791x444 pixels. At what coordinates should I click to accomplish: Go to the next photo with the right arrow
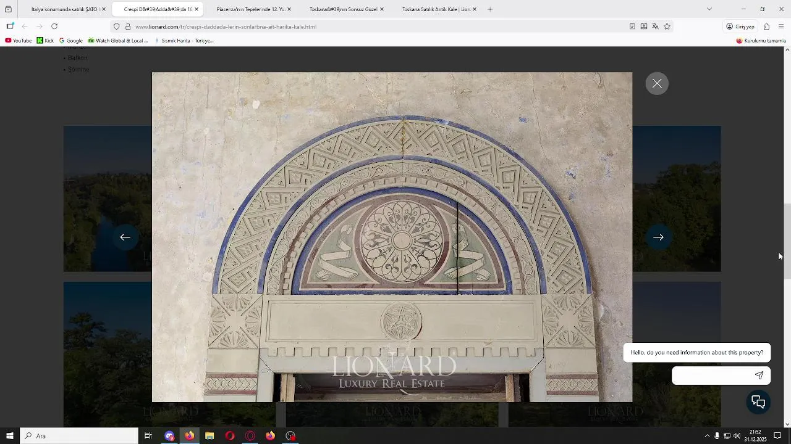[x=658, y=237]
